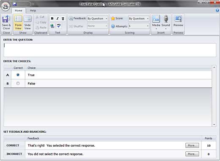Edit the incorrect feedback text

[55, 154]
